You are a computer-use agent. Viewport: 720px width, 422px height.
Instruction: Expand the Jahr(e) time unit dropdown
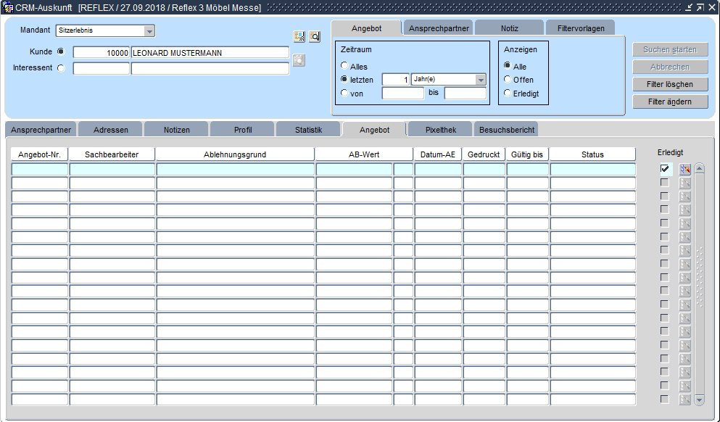point(480,80)
